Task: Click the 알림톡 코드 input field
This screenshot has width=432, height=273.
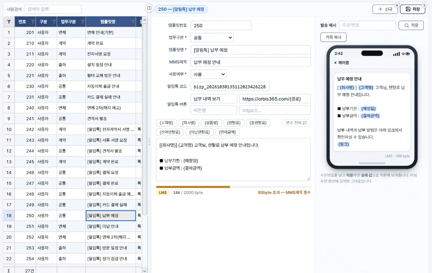Action: point(230,87)
